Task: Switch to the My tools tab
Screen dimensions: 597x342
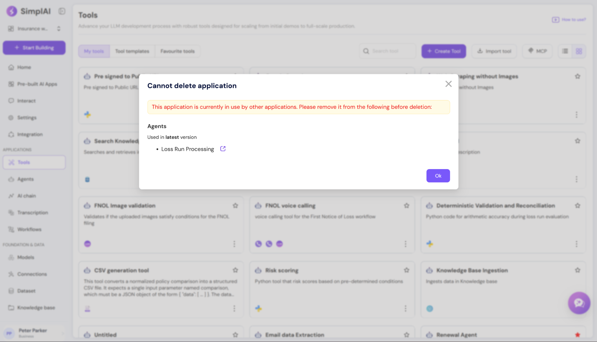Action: (94, 51)
